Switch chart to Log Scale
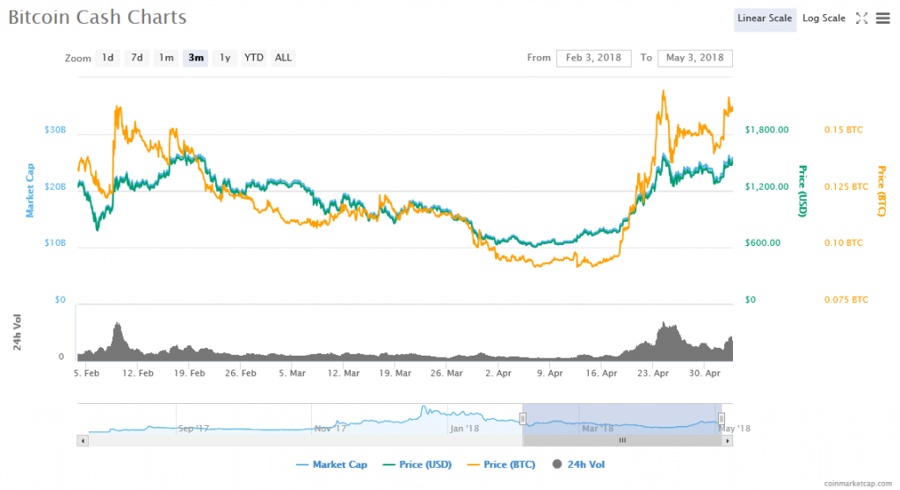The image size is (900, 490). [x=824, y=19]
